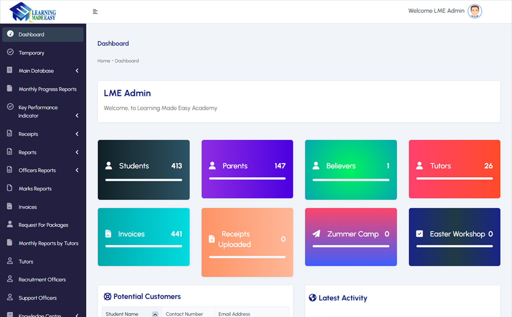Expand the Main Database submenu arrow

point(77,71)
